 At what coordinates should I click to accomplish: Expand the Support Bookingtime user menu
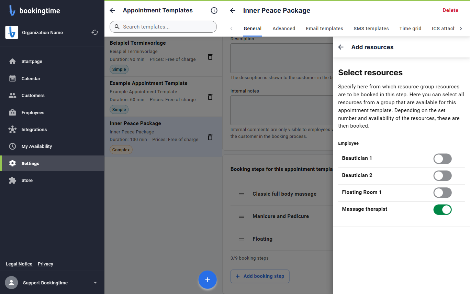click(95, 283)
